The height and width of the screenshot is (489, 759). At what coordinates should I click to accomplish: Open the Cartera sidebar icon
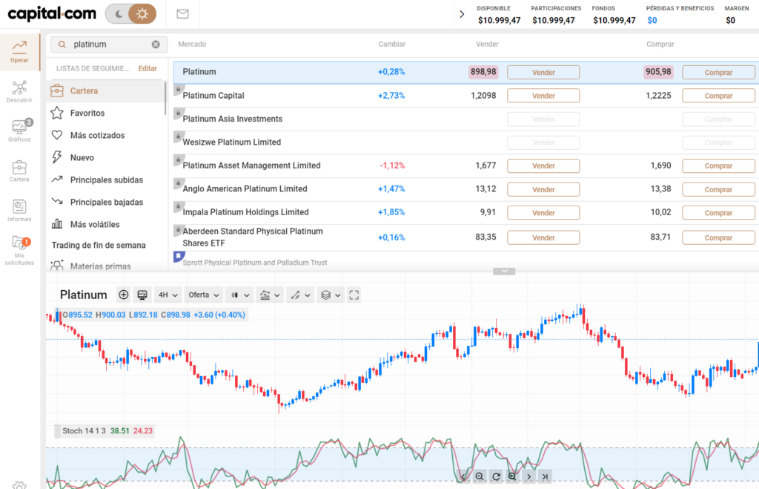(19, 171)
